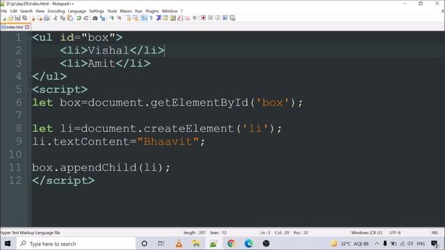Click the Cut scissors icon

(56, 18)
